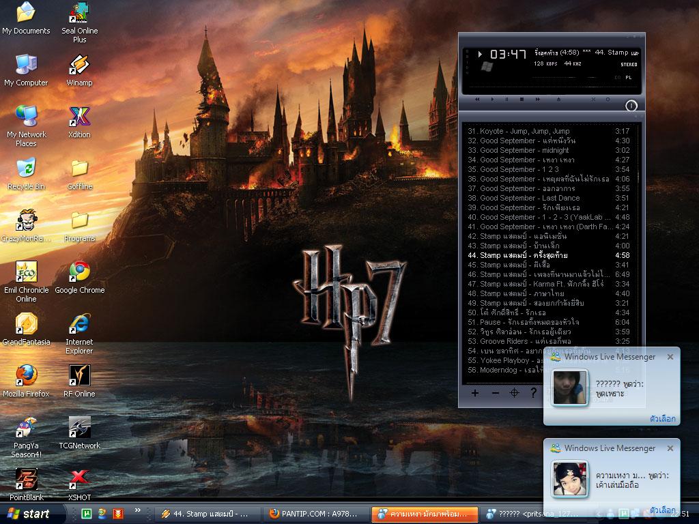
Task: Select track 38 Good September - Last Dance
Action: (549, 198)
